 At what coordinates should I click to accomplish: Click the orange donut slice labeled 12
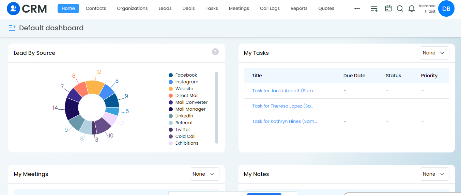(x=95, y=87)
